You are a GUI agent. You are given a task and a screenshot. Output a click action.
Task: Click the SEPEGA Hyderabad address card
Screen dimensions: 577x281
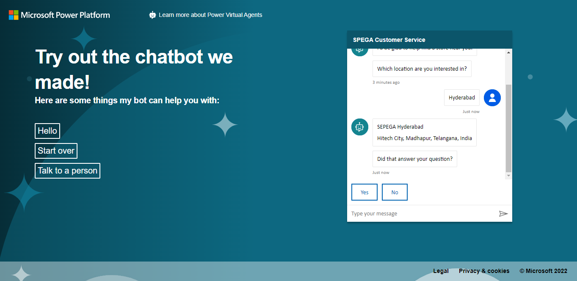424,132
